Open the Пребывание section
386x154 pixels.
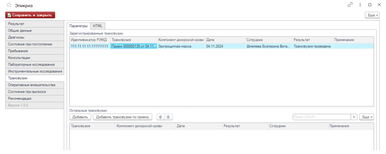[34, 51]
